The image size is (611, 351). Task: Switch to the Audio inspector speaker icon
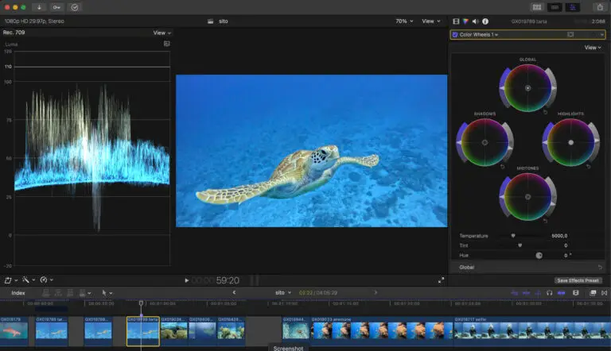476,21
